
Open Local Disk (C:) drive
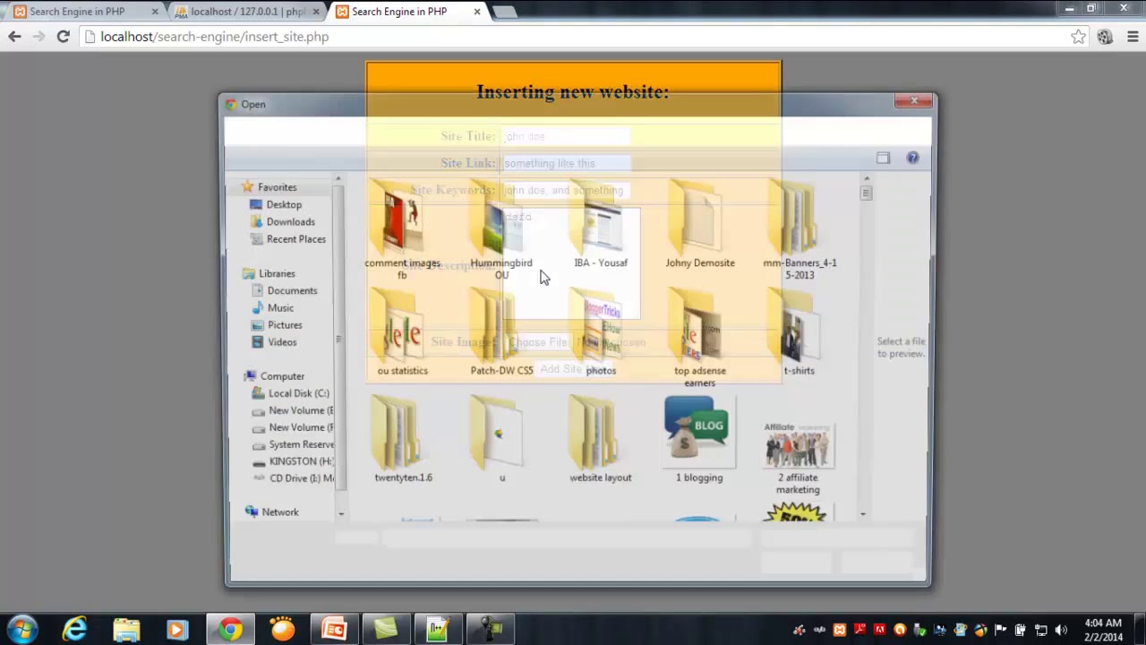[x=299, y=393]
